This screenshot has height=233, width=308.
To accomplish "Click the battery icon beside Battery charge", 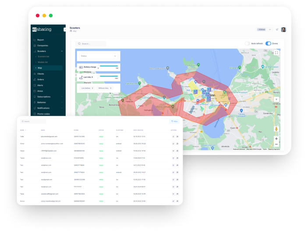I will point(81,67).
